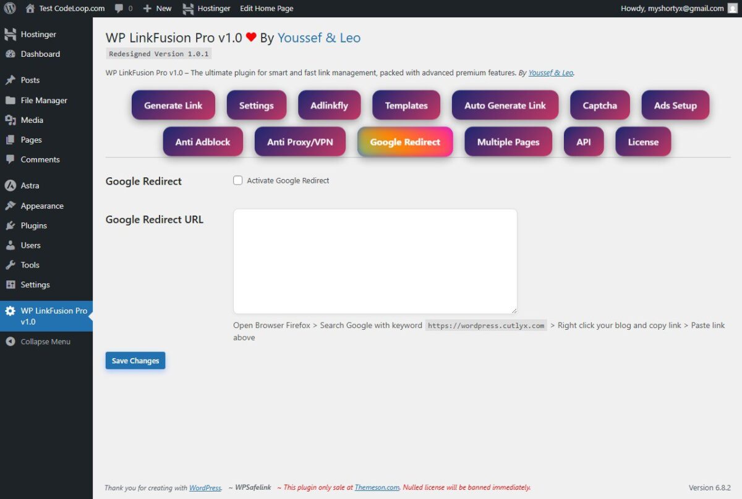
Task: Open the comments bubble icon in admin bar
Action: [x=119, y=9]
